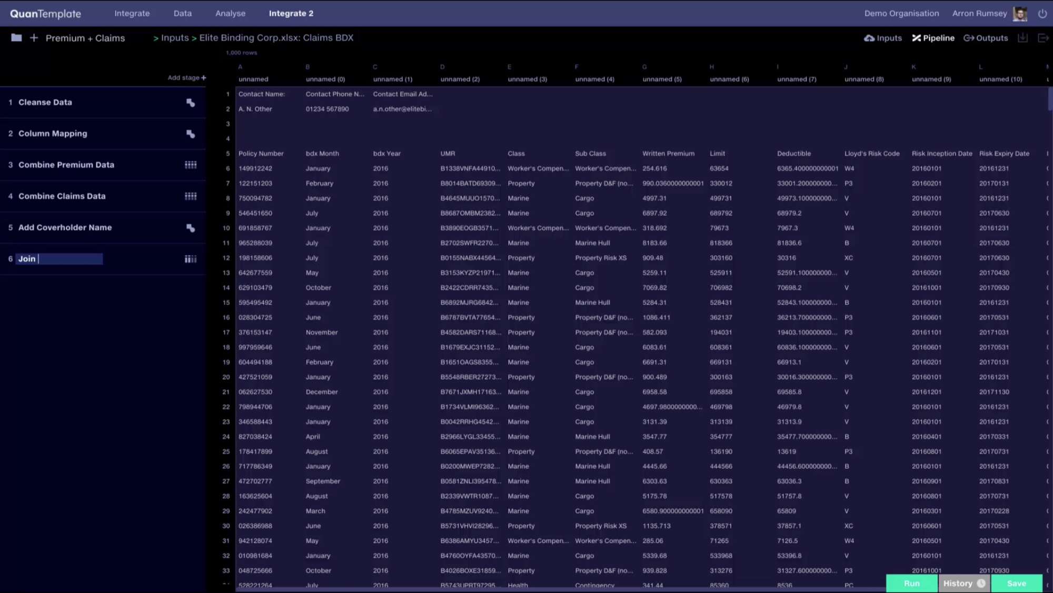1053x593 pixels.
Task: Open the Arron Rumsey user menu
Action: 979,14
